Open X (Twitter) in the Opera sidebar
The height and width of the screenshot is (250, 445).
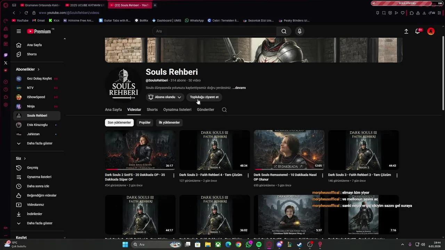(x=6, y=63)
